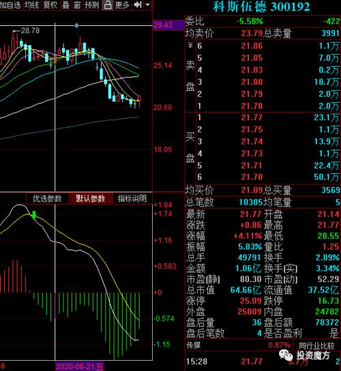This screenshot has height=371, width=341.
Task: Click the 流通值 value 37.52亿
Action: (324, 290)
